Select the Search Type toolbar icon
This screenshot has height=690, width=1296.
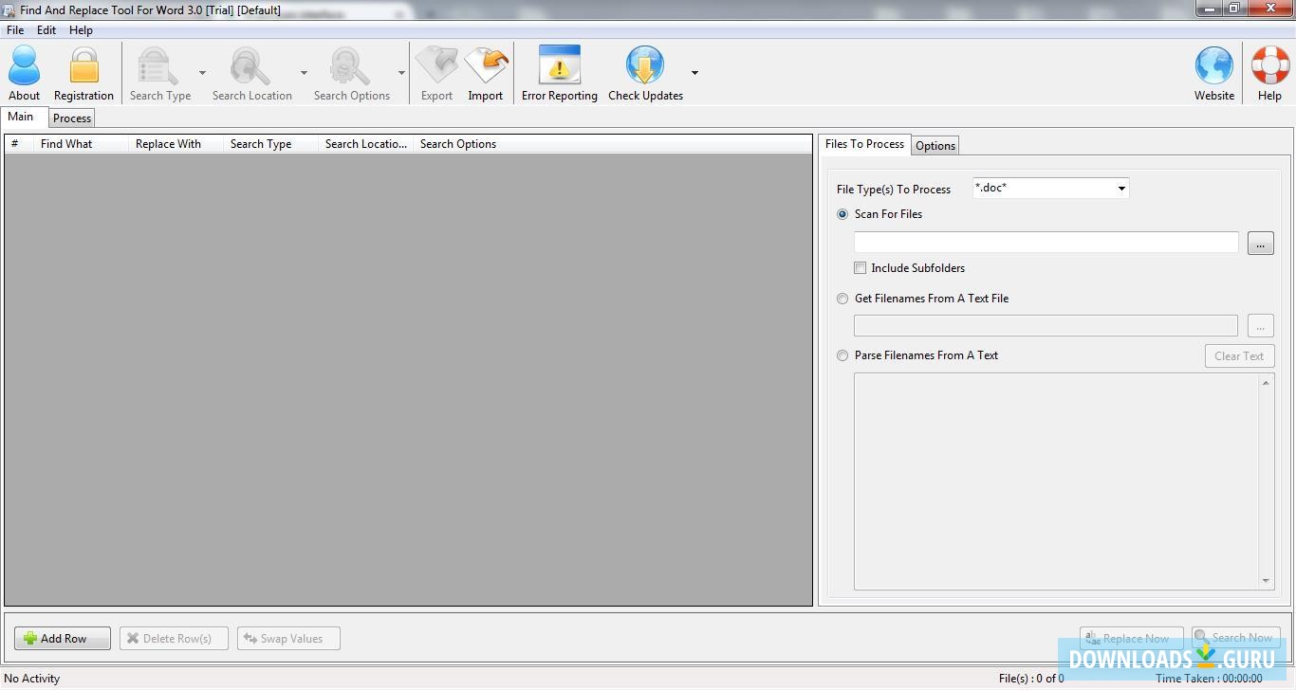[x=156, y=67]
